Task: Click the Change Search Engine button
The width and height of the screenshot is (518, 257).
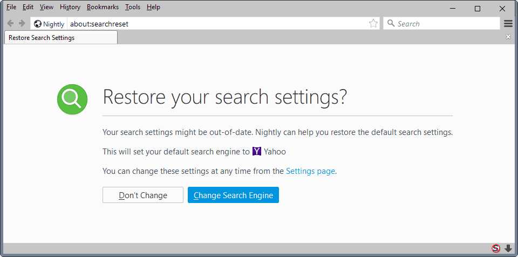Action: click(233, 195)
